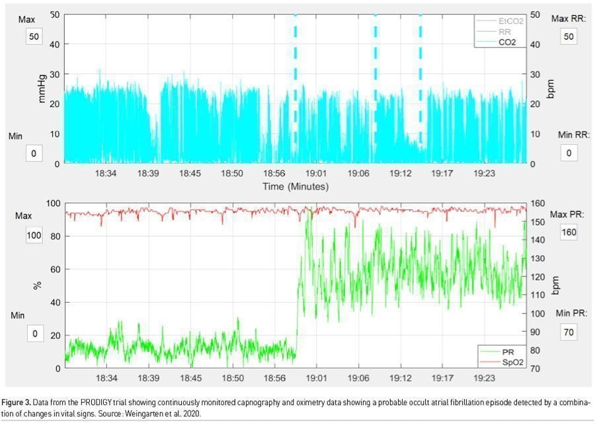This screenshot has width=595, height=431.
Task: Click the Min PR field showing 70
Action: pos(569,333)
